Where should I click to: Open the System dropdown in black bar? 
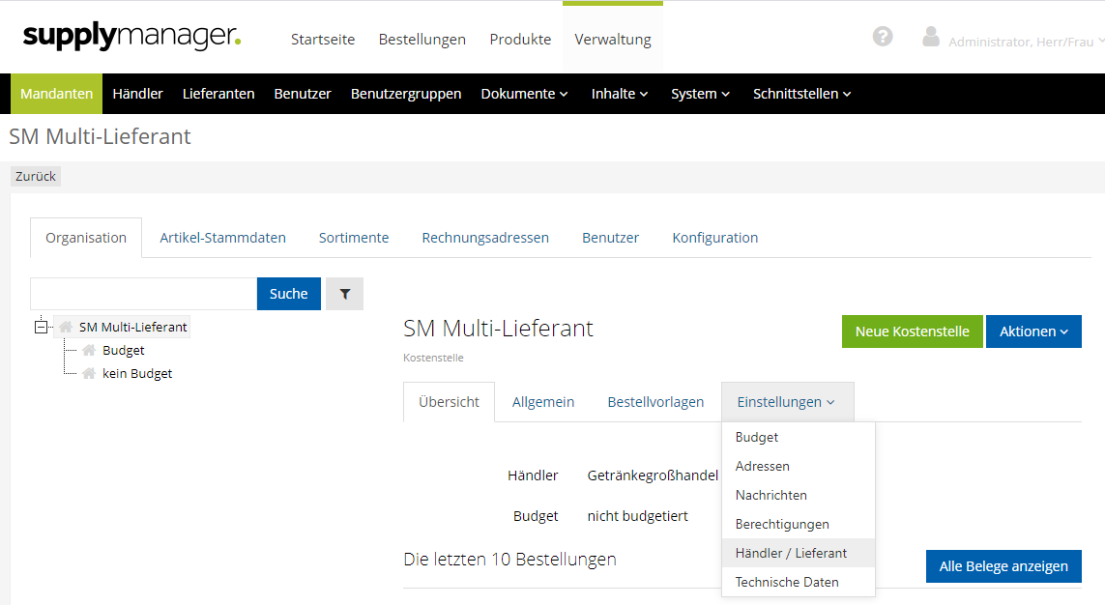click(700, 94)
